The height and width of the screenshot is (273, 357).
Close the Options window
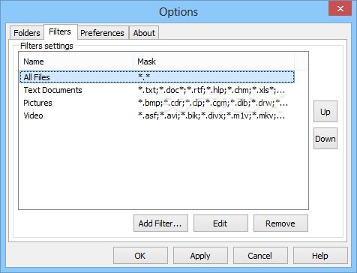pos(340,9)
